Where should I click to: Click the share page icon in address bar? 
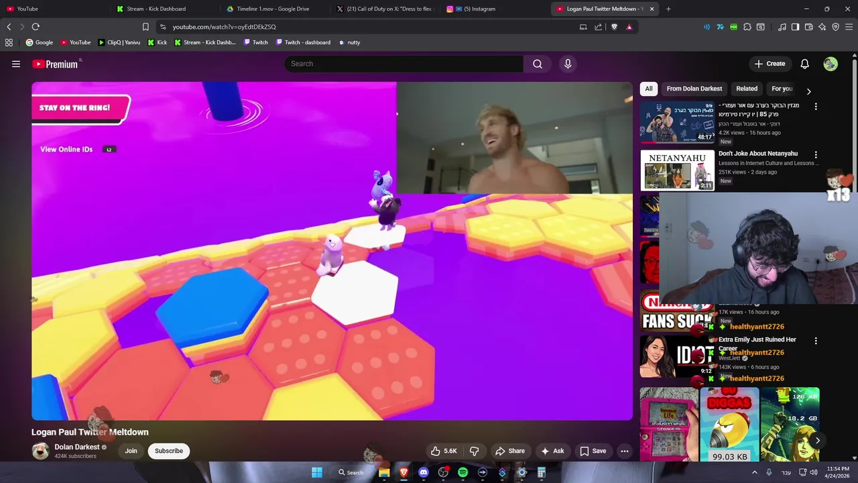[598, 27]
